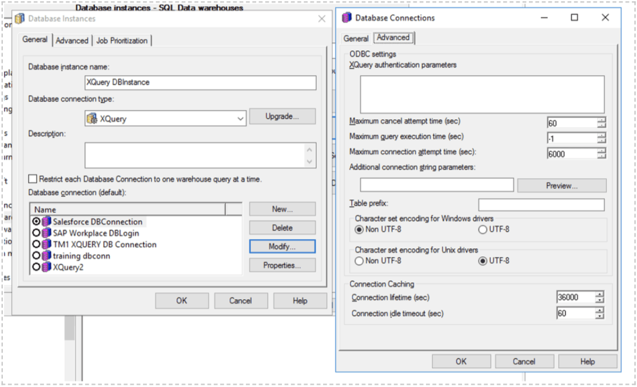Close the Database Instances dialog
Image resolution: width=637 pixels, height=387 pixels.
coord(322,19)
